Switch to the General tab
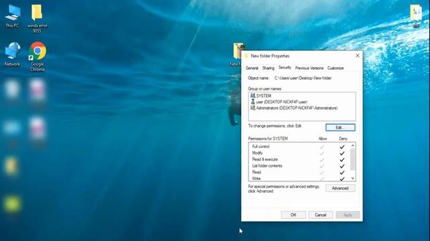Image resolution: width=430 pixels, height=241 pixels. point(252,68)
